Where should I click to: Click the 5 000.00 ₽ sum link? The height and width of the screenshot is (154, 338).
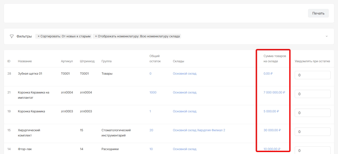(x=271, y=111)
